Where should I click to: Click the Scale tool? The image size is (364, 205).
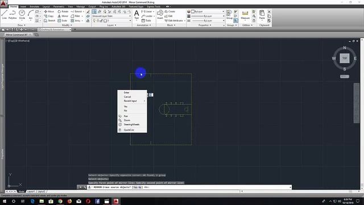click(63, 20)
